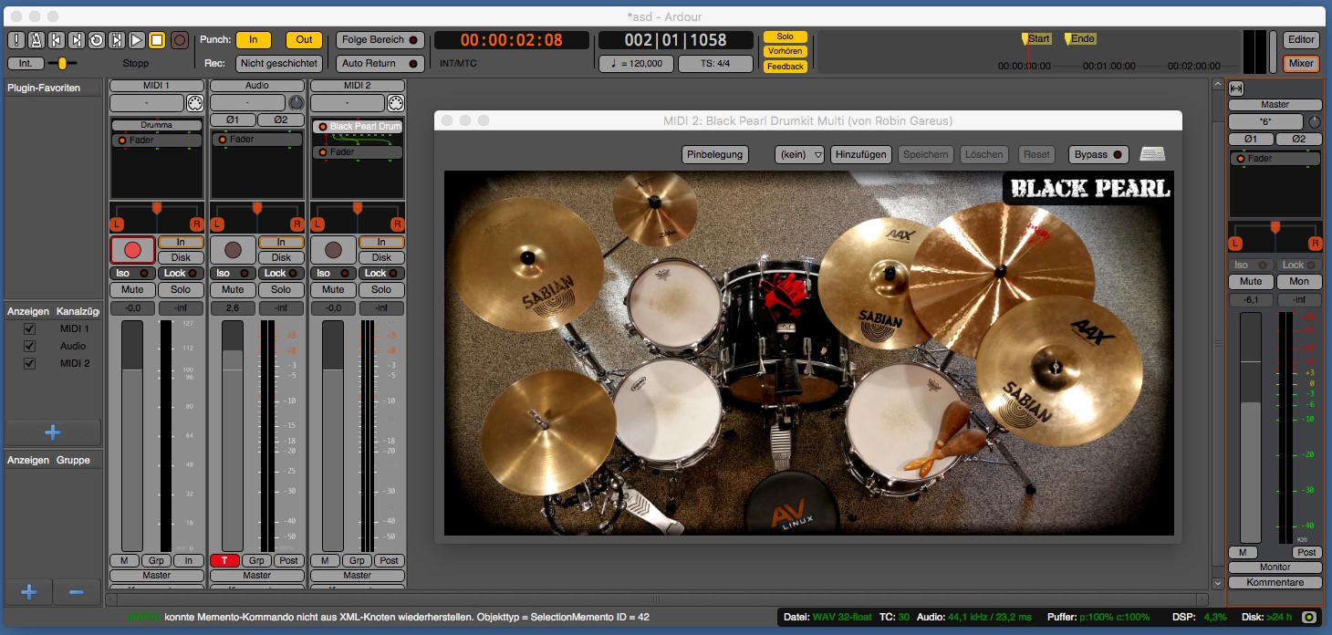1332x635 pixels.
Task: Toggle Bypass on the Black Pearl plugin
Action: (x=1098, y=155)
